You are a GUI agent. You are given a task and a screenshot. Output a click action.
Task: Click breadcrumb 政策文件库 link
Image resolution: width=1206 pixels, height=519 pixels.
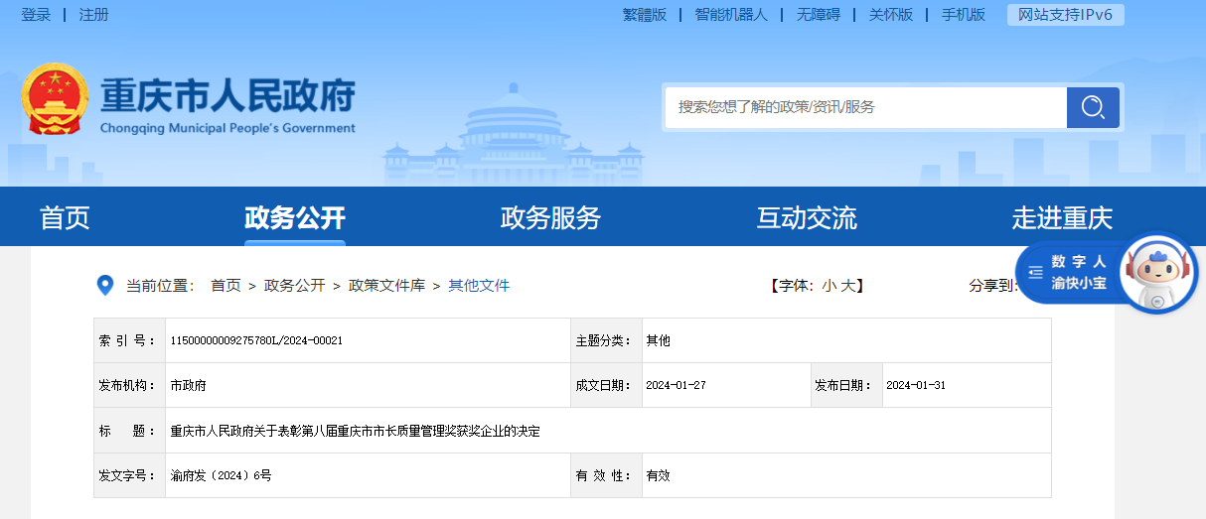coord(386,286)
